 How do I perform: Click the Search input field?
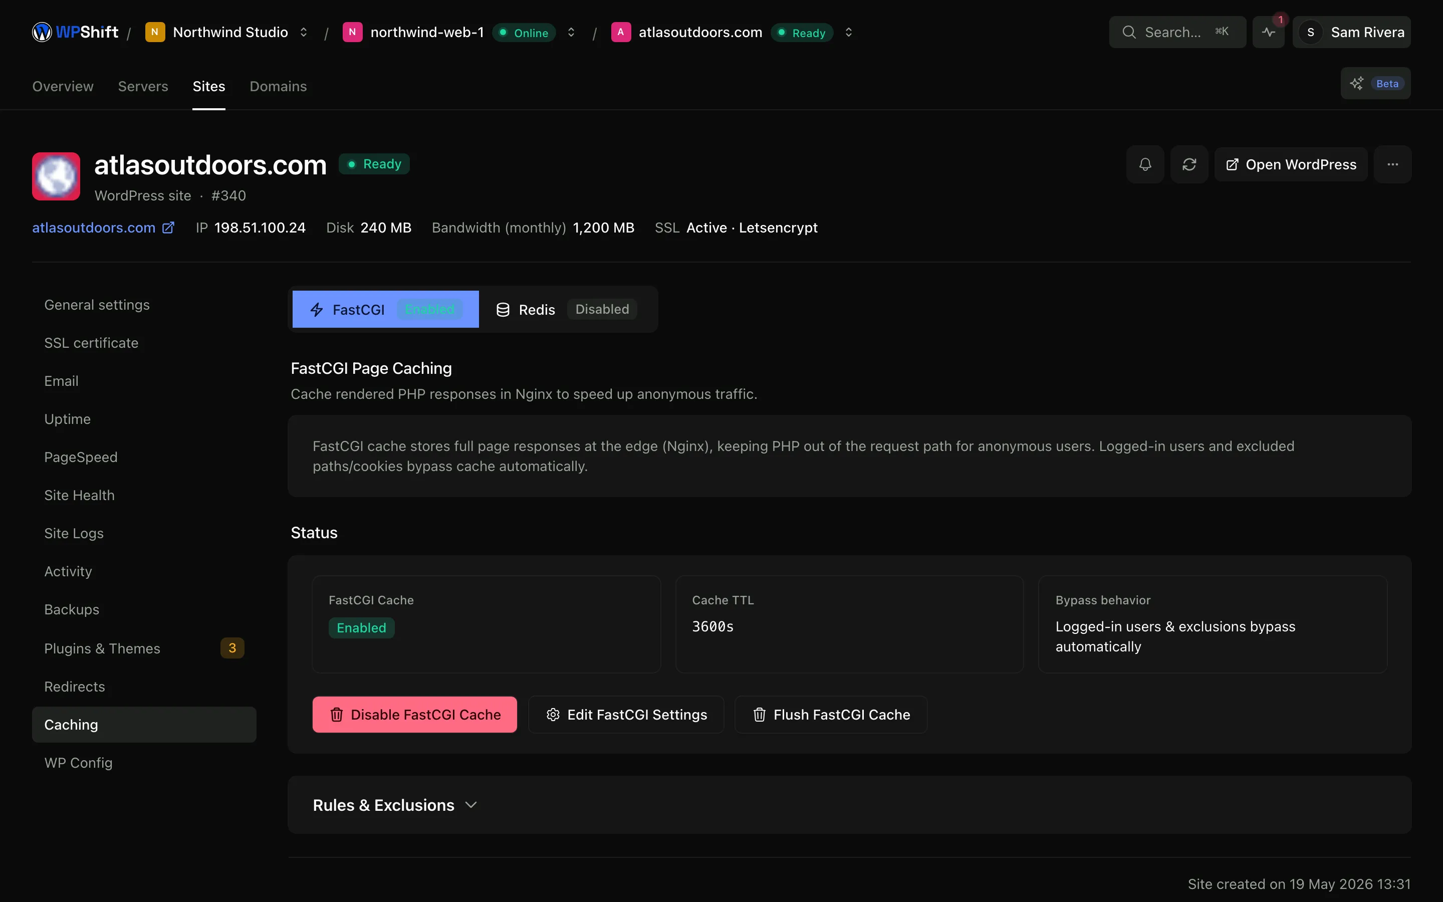click(x=1177, y=32)
